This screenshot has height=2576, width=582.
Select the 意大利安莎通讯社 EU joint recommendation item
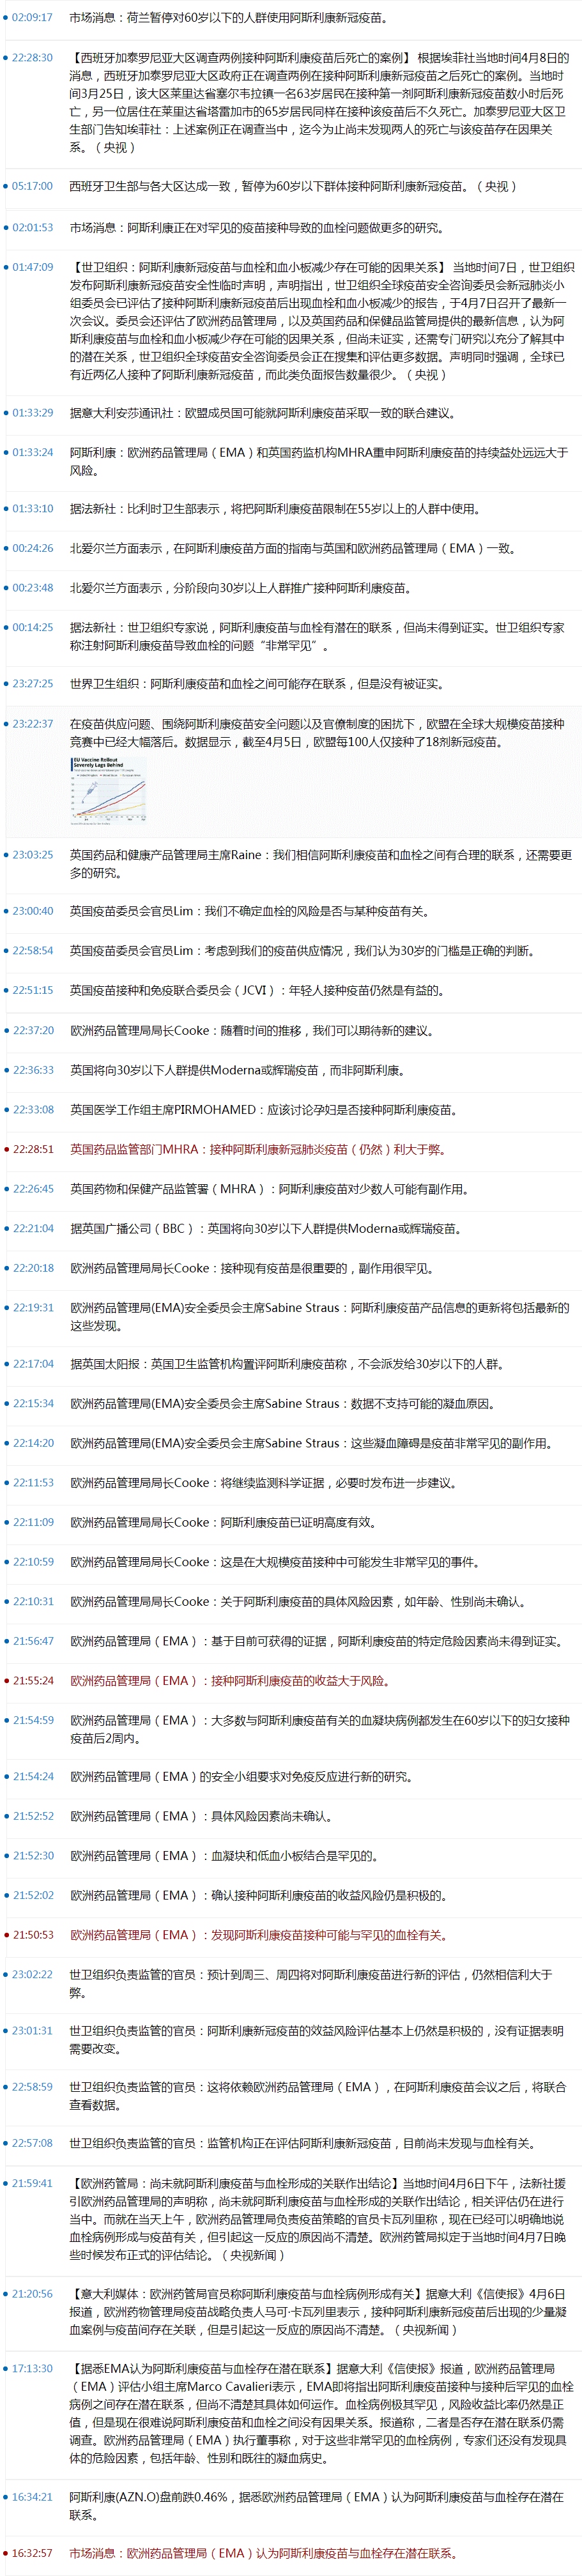(x=263, y=413)
